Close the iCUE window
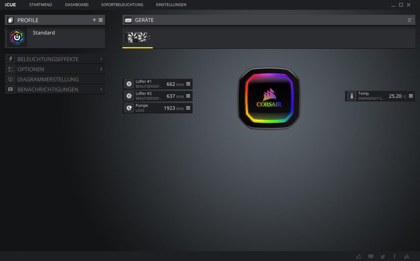 (409, 5)
